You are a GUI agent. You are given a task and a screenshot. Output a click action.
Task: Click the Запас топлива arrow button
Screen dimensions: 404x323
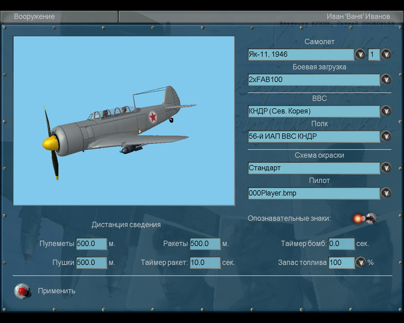point(361,262)
